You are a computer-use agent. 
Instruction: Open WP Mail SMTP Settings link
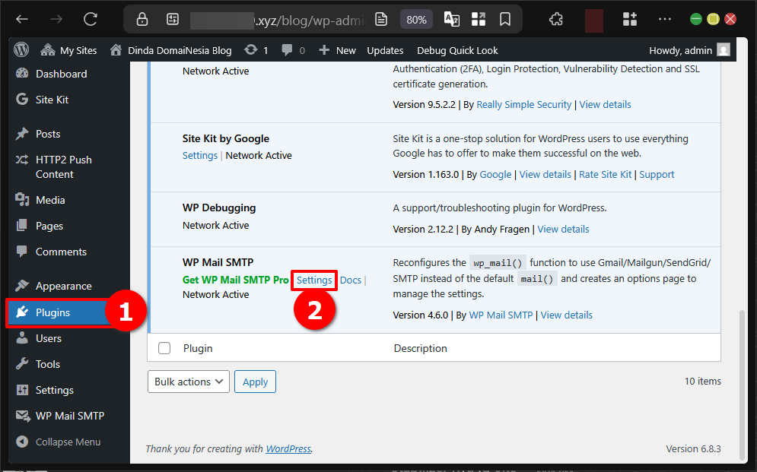coord(314,280)
